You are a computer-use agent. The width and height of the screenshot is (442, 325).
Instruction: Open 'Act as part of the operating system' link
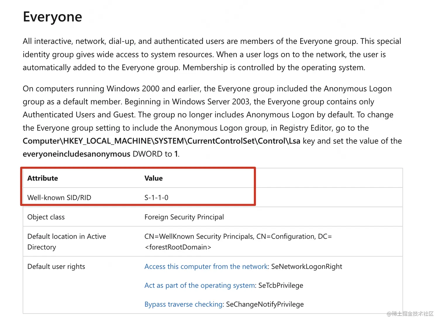[200, 285]
